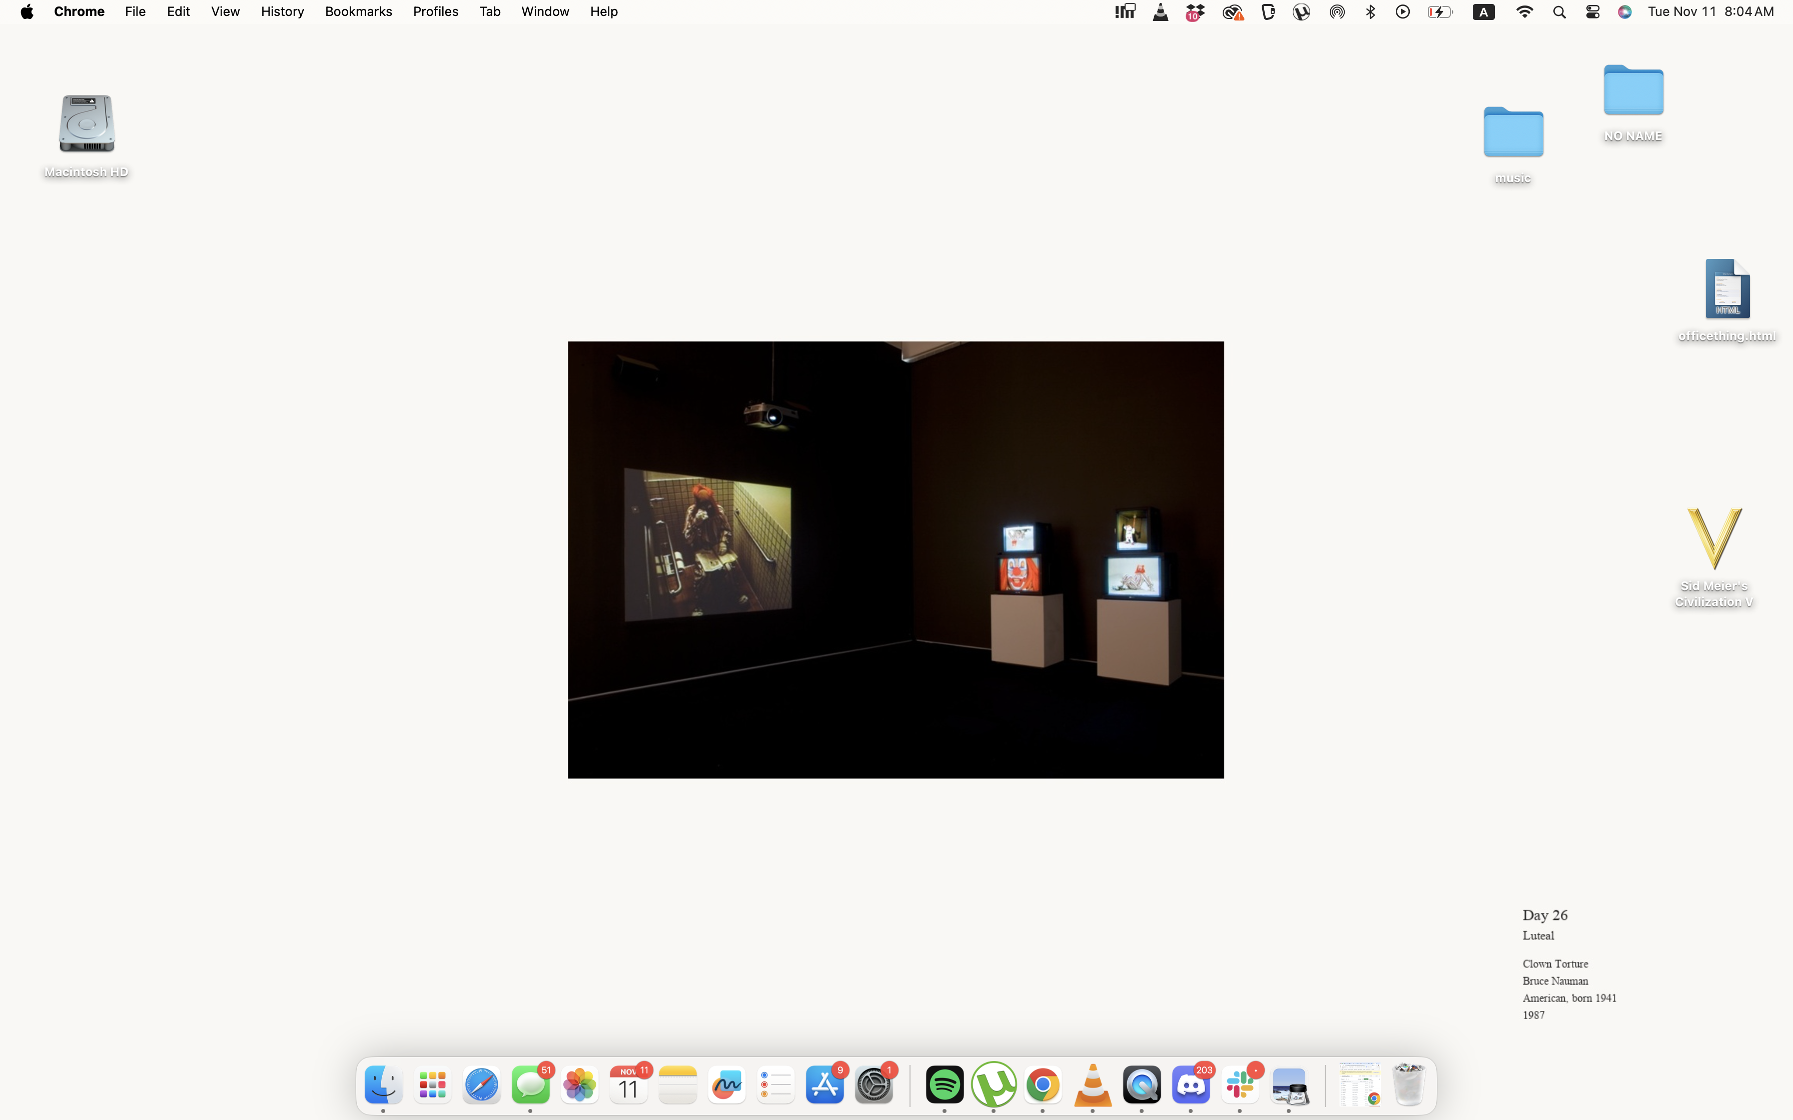
Task: Open the Photos app in the dock
Action: 579,1085
